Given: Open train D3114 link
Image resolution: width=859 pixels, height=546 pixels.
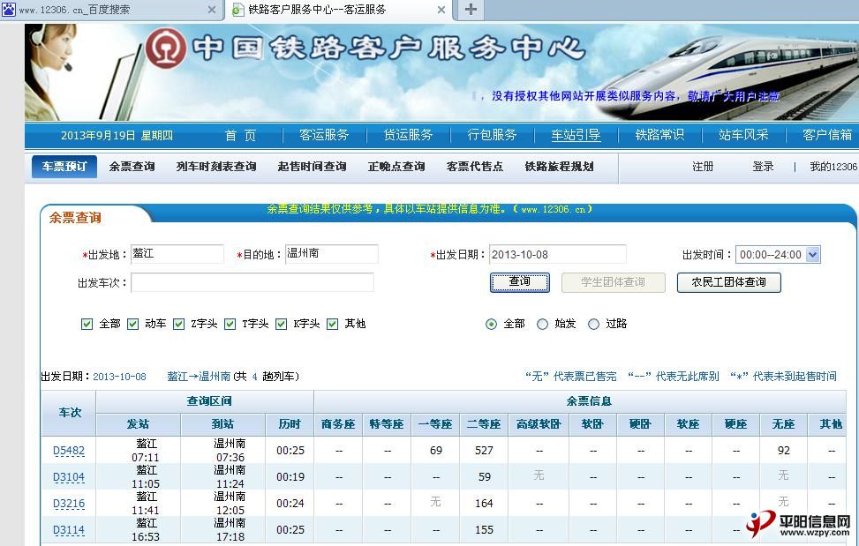Looking at the screenshot, I should pyautogui.click(x=69, y=529).
